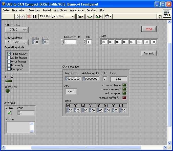
Task: Enable the listen only checkbox
Action: click(9, 65)
